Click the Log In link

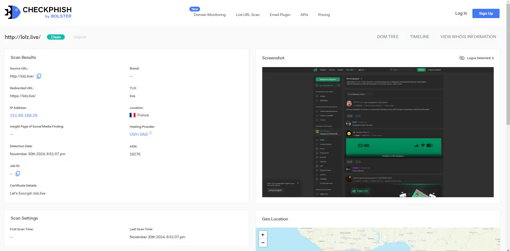[x=461, y=13]
